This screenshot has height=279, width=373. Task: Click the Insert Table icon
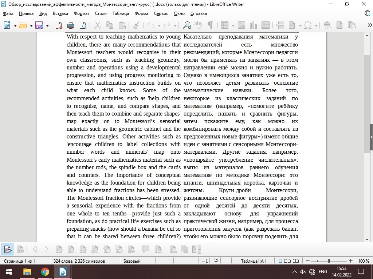coord(225,25)
